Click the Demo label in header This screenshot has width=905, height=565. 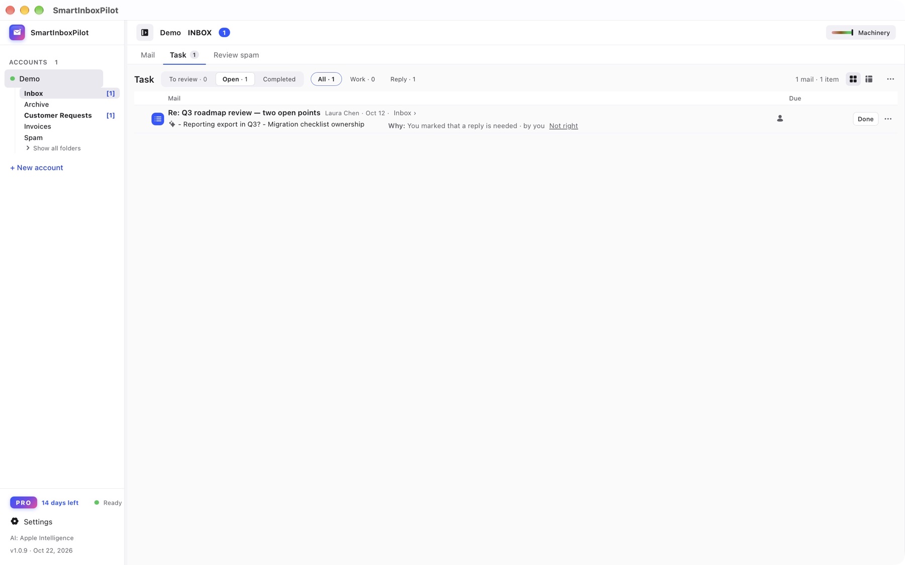pyautogui.click(x=170, y=33)
